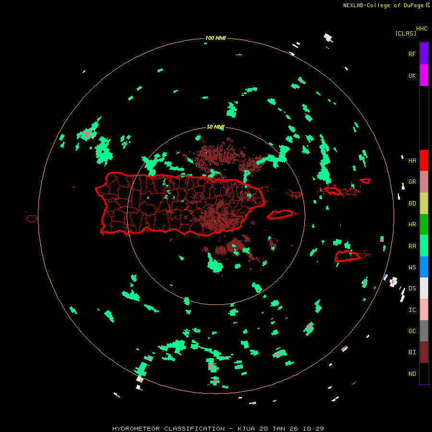Click the 'GC' legend label
The width and height of the screenshot is (432, 432).
(412, 331)
